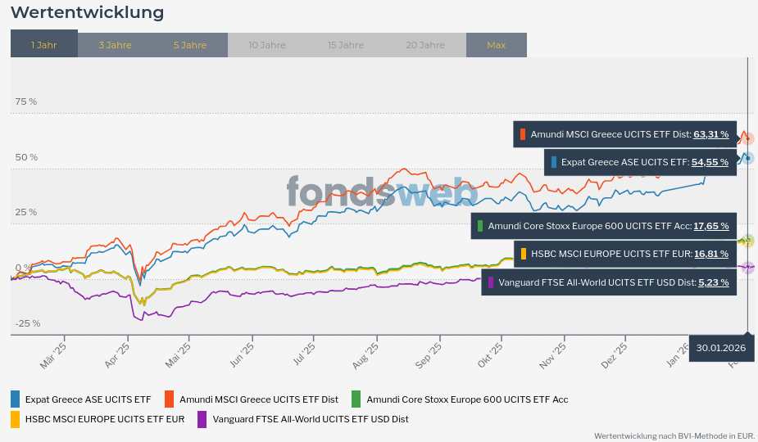Toggle Amundi MSCI Greece orange legend swatch

[x=169, y=399]
